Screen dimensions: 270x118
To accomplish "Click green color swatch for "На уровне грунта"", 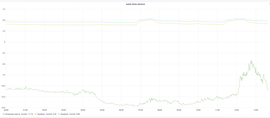I will coord(3,114).
